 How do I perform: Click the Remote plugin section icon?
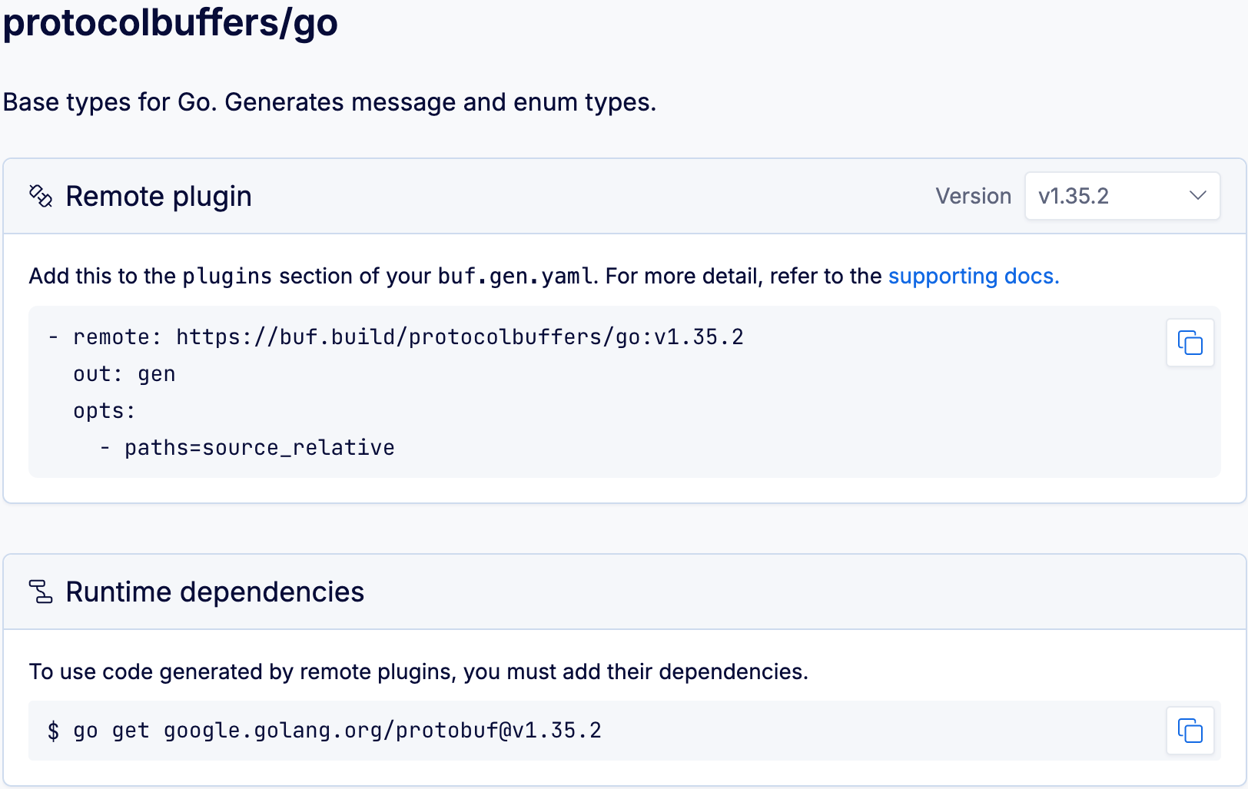click(x=41, y=196)
